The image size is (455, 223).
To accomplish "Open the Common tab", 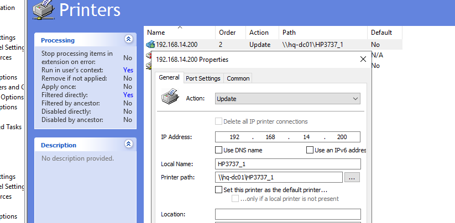I will click(238, 78).
